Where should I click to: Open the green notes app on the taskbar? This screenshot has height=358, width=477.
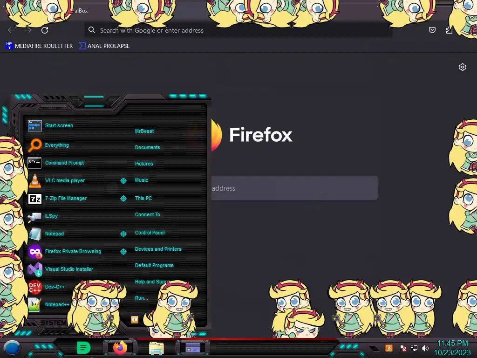tap(84, 348)
